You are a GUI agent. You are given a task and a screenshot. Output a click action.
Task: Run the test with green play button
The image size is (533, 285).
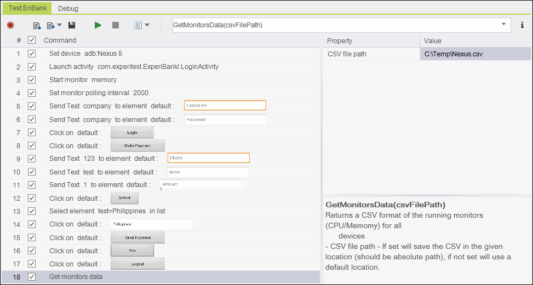[x=98, y=25]
